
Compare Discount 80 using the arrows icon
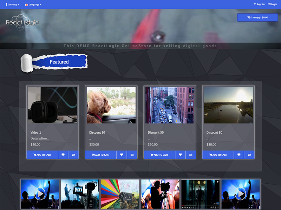click(249, 155)
